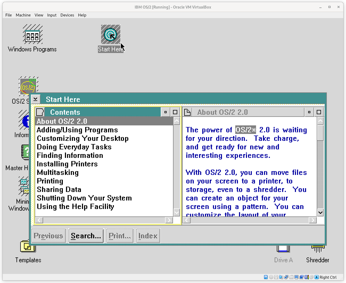Click the Previous button
The height and width of the screenshot is (283, 346).
(x=48, y=236)
